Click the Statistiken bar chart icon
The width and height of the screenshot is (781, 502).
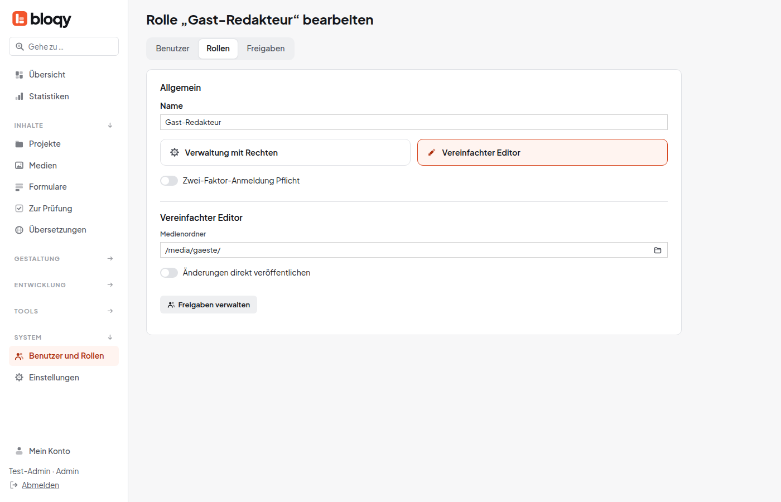coord(19,96)
